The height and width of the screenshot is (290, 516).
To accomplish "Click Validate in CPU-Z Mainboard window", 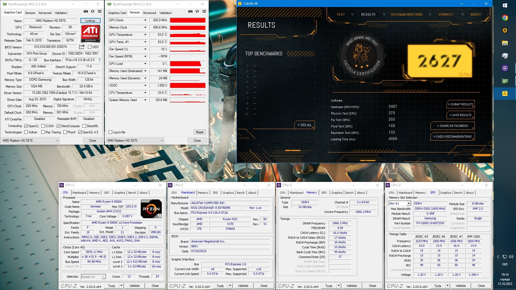I will [243, 286].
